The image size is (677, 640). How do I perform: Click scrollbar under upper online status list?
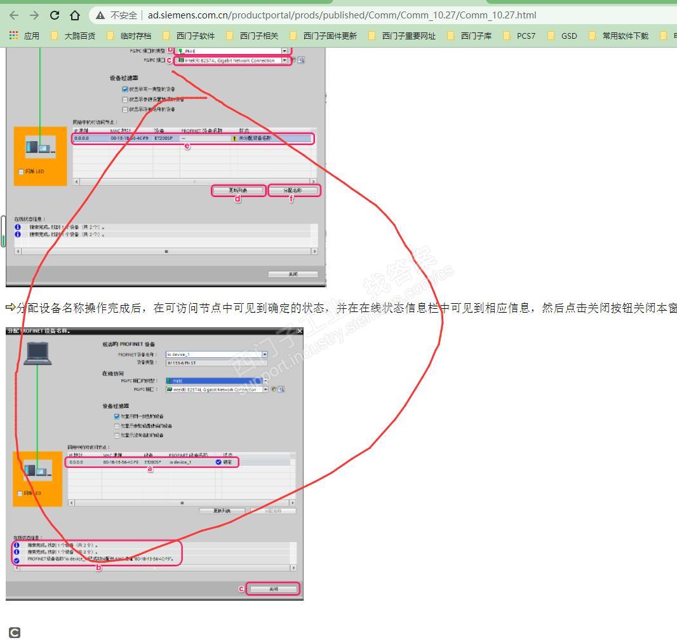tap(166, 251)
